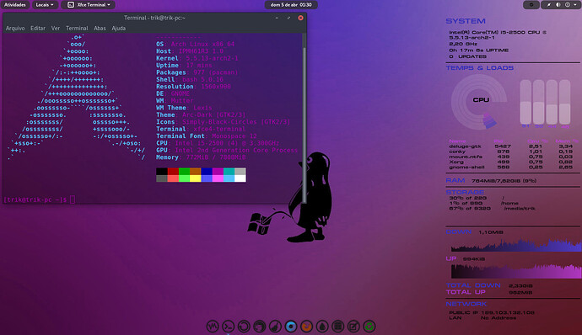Click the PUBLIC IP line under NETWORK
Image resolution: width=582 pixels, height=335 pixels.
click(492, 313)
